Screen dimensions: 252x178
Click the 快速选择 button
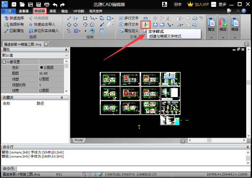pyautogui.click(x=14, y=18)
